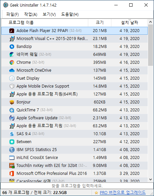Click the 4 16, 2020 date cell

(x=129, y=62)
